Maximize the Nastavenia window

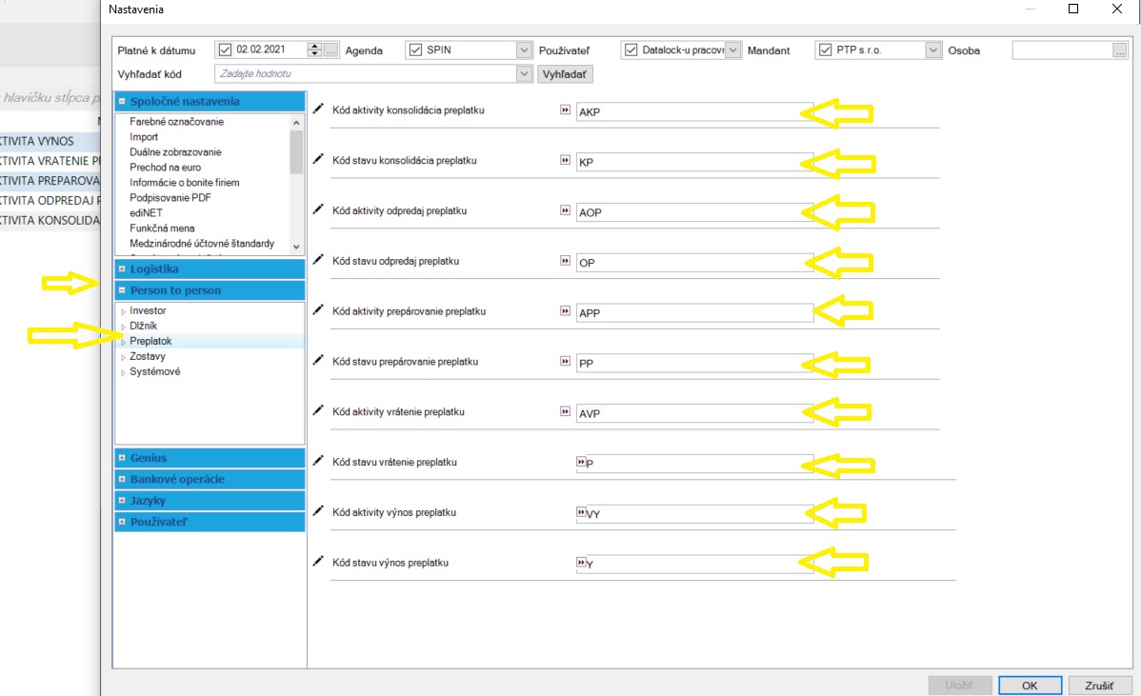[1073, 9]
